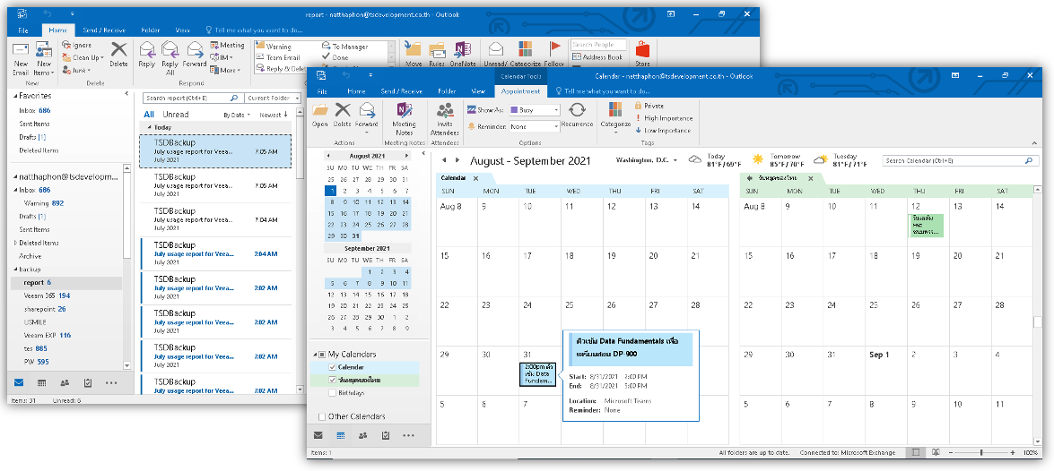Click the Invite Attendees icon
The height and width of the screenshot is (471, 1054).
(x=444, y=119)
